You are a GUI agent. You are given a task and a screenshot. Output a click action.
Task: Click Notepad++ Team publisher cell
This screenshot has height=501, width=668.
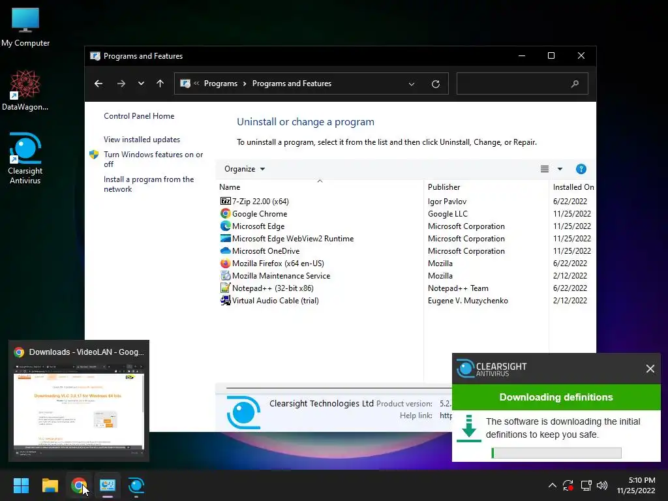point(458,288)
